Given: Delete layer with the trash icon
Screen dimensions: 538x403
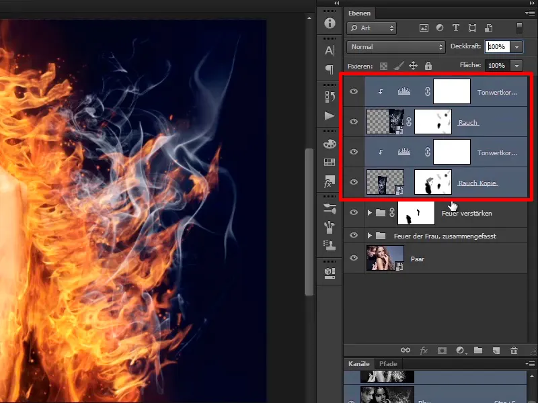Looking at the screenshot, I should tap(514, 350).
